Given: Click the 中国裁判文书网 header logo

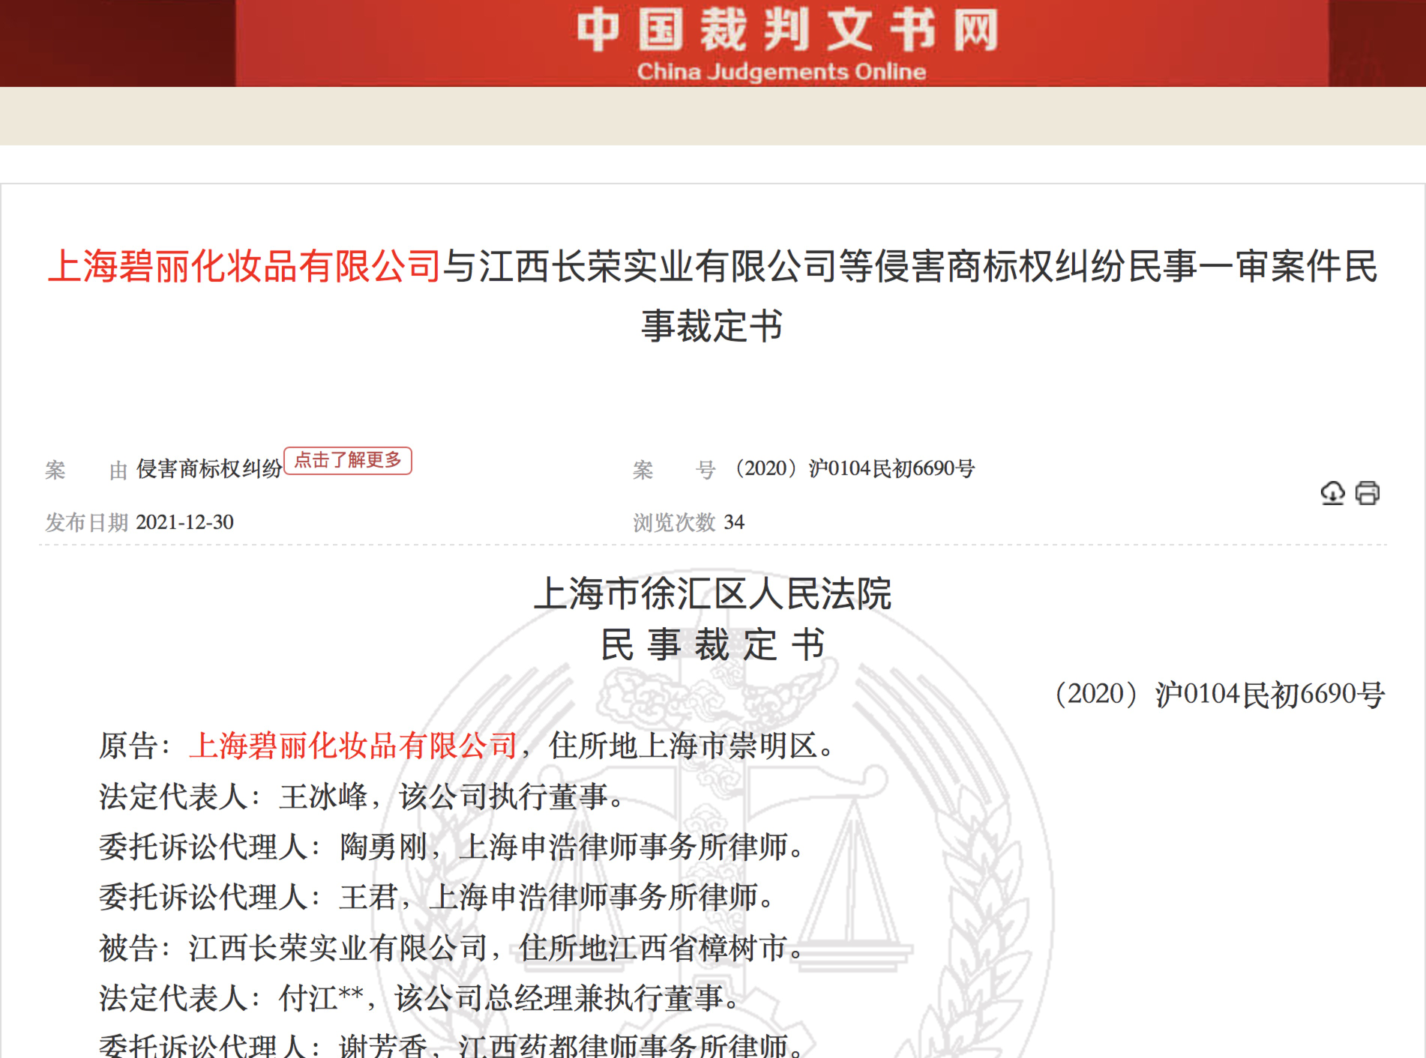Looking at the screenshot, I should 787,30.
